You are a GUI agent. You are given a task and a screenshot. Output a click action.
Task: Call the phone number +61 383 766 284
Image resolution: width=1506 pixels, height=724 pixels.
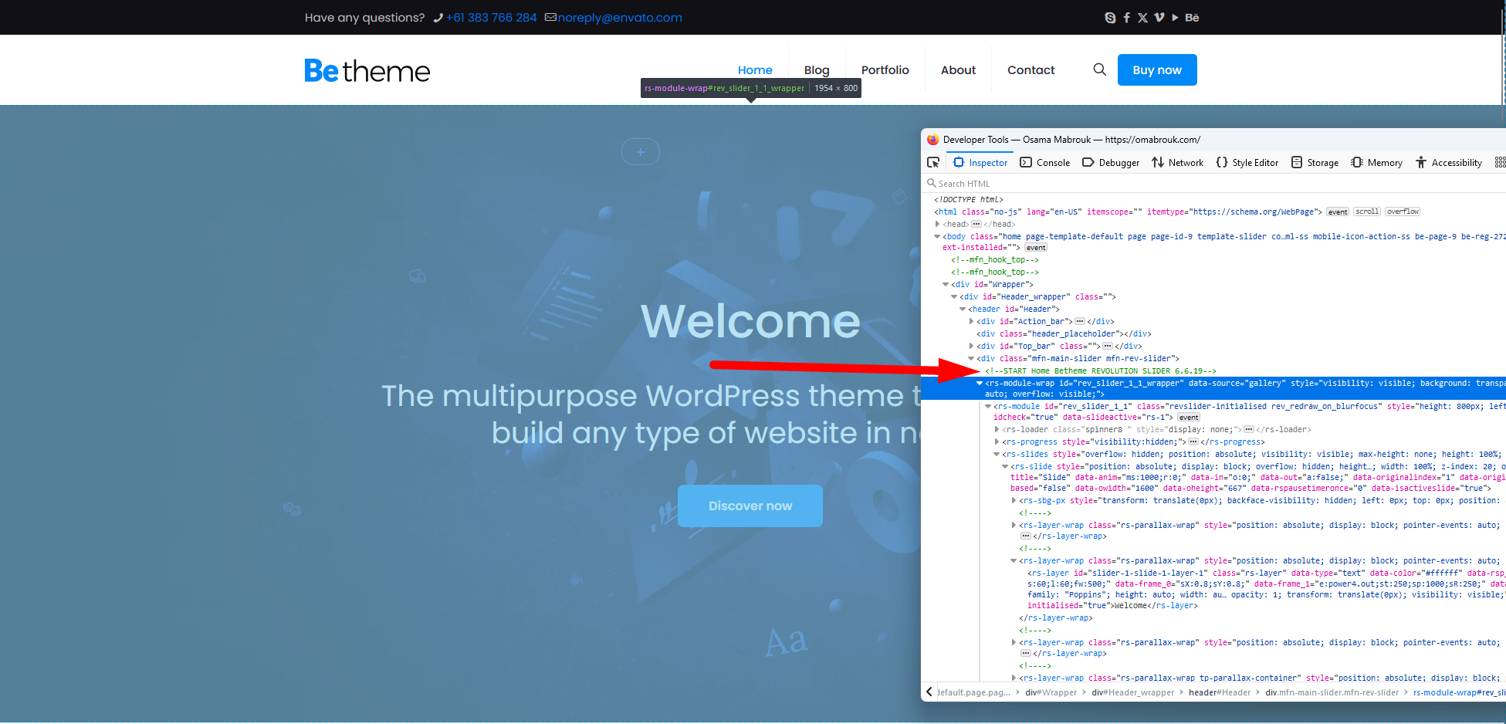click(491, 18)
